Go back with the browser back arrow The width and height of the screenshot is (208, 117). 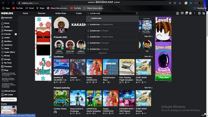[4, 3]
